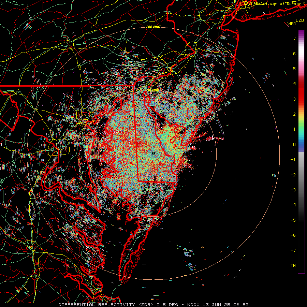Click the -2 scale label
Image resolution: width=307 pixels, height=307 pixels.
[x=293, y=175]
